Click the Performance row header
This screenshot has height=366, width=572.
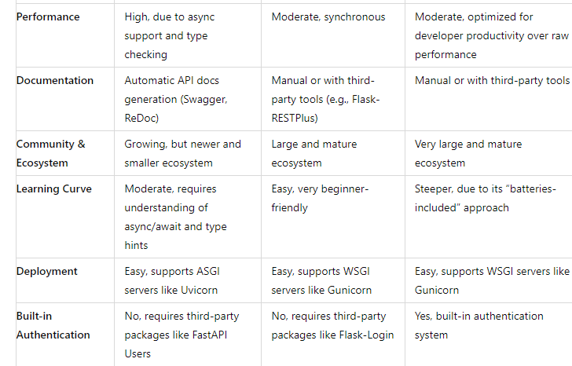pyautogui.click(x=48, y=16)
